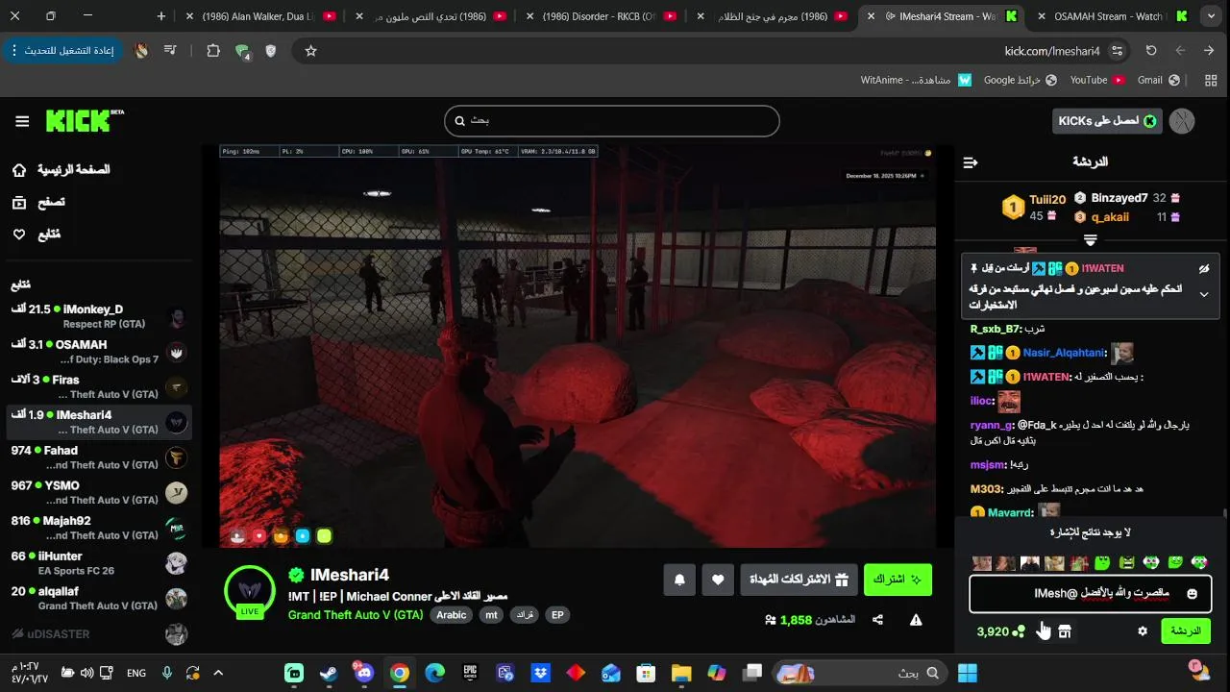Open File Explorer from the taskbar
Screen dimensions: 1230x692
(681, 673)
